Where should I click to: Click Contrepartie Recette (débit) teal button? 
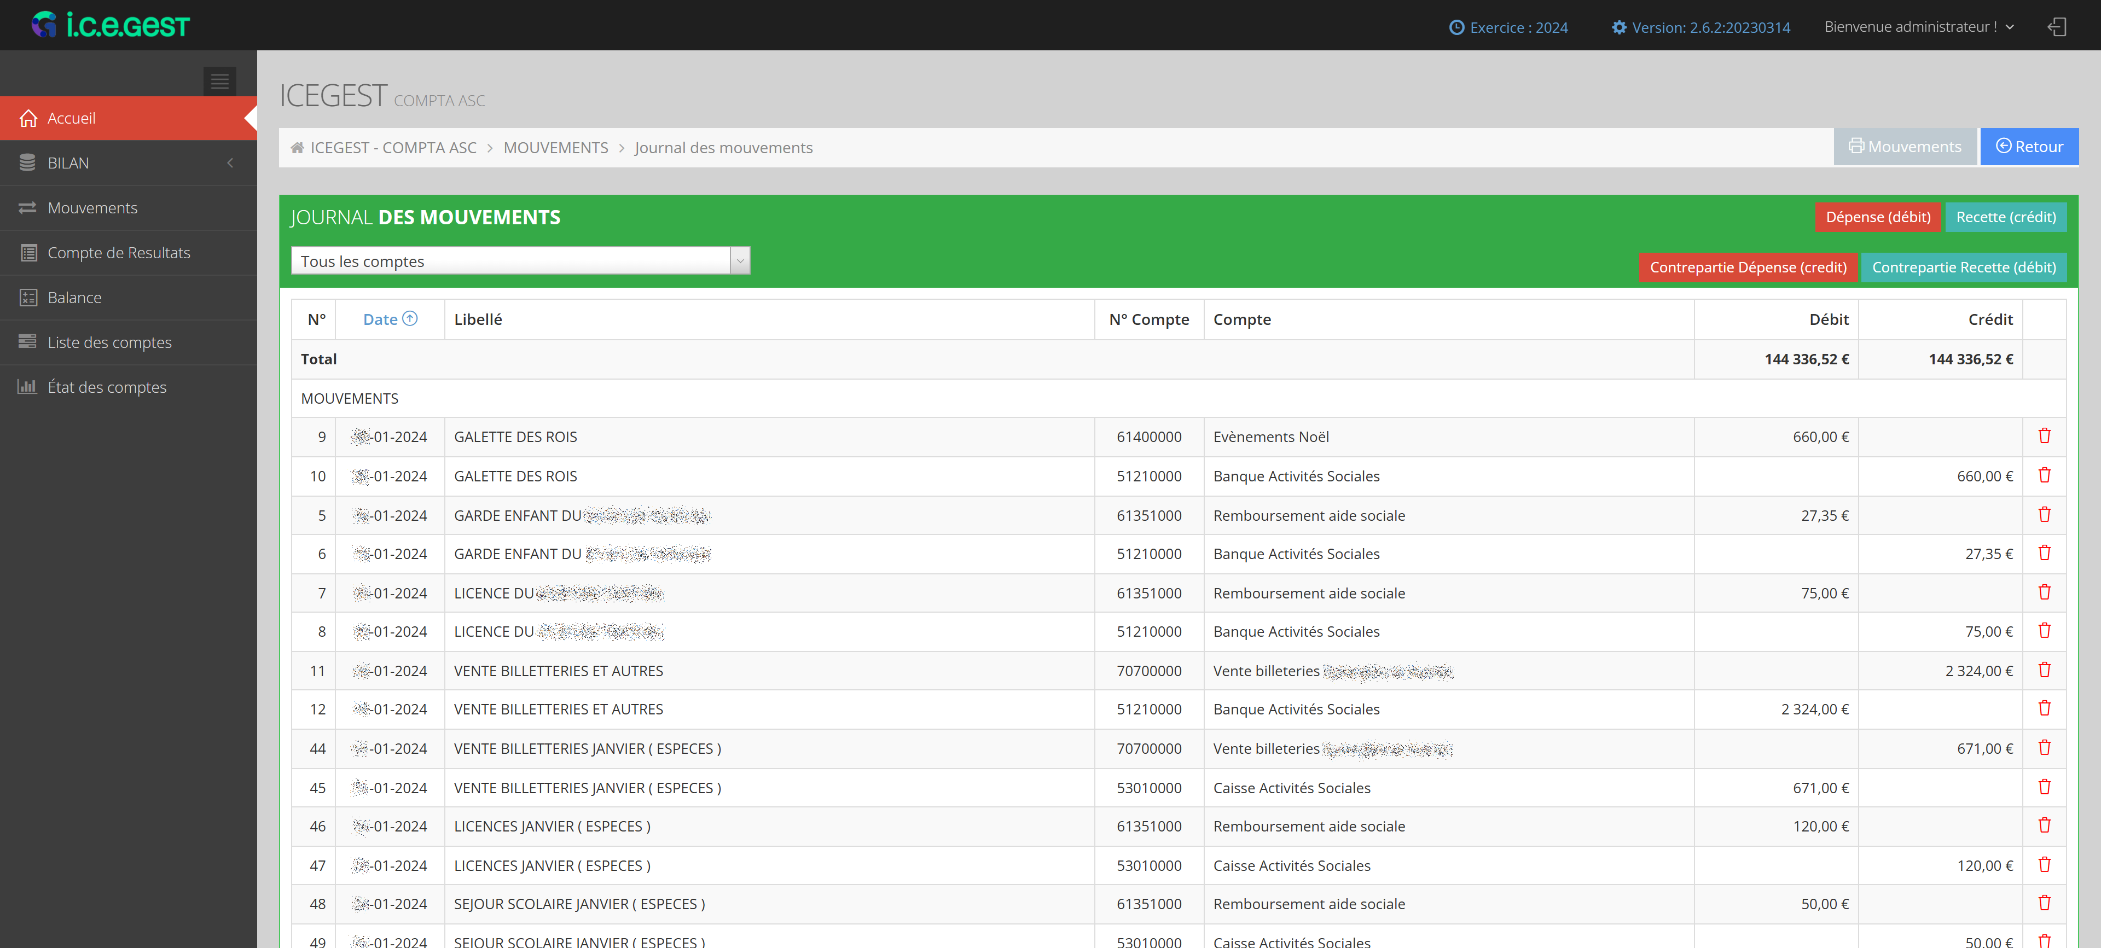coord(1963,267)
